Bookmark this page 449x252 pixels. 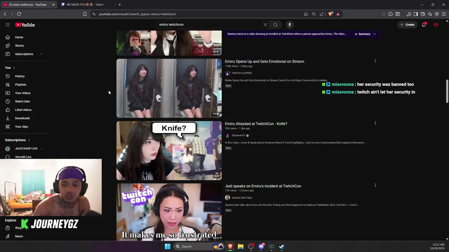85,14
